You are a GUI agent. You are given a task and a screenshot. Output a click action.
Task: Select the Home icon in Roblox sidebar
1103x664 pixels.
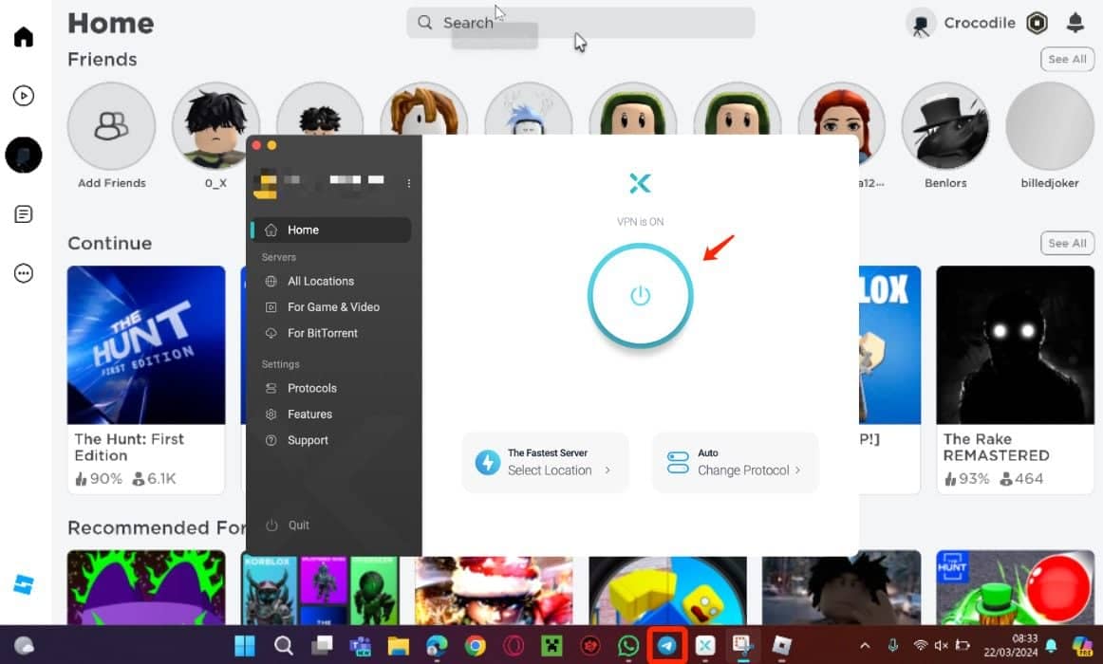tap(23, 36)
